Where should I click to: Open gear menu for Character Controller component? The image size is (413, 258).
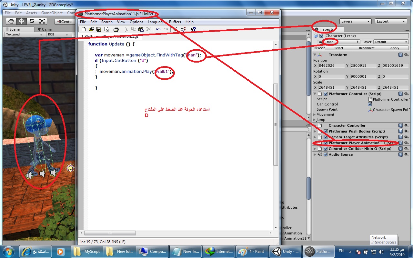point(406,125)
